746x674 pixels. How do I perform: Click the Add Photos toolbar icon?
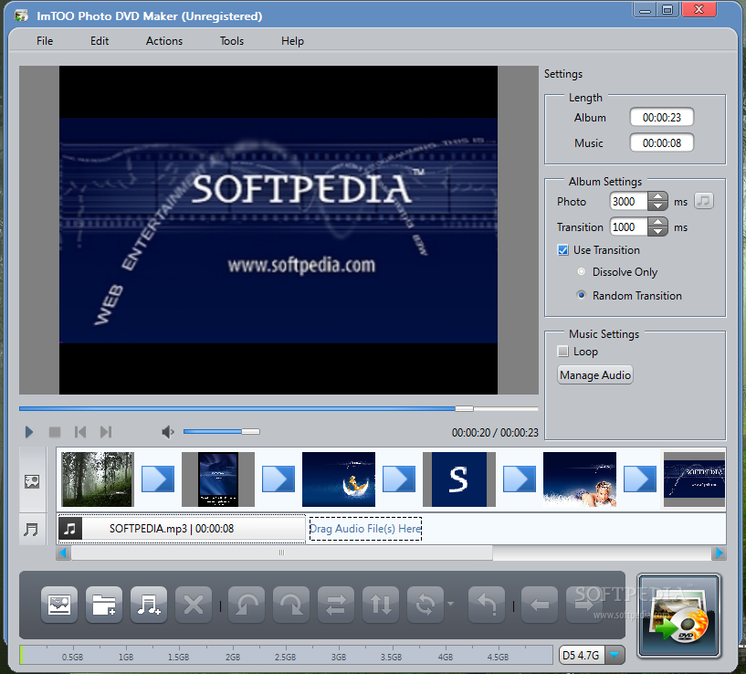click(59, 605)
